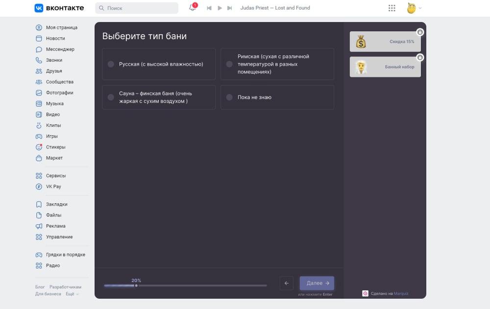Go to the 'Друзья' menu item
The image size is (490, 309).
pyautogui.click(x=54, y=71)
